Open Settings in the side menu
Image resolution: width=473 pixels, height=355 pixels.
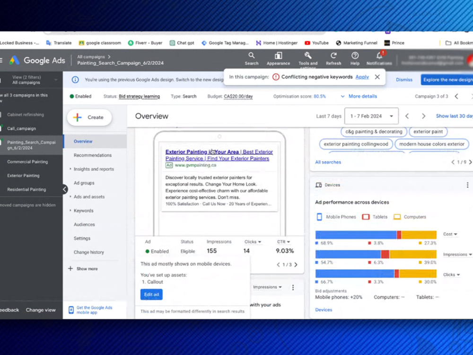(x=82, y=239)
